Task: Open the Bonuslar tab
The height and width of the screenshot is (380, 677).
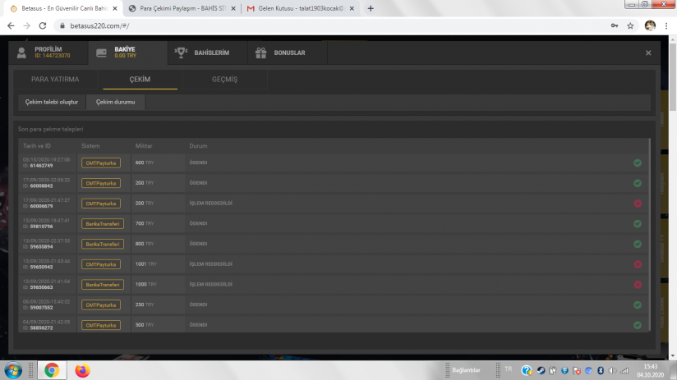Action: click(288, 53)
